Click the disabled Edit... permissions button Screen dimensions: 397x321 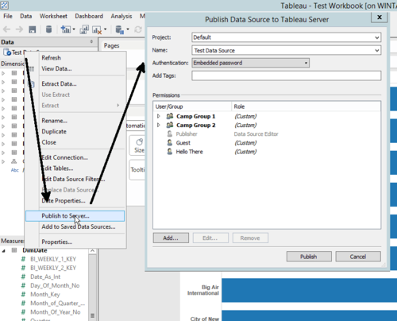pyautogui.click(x=210, y=238)
